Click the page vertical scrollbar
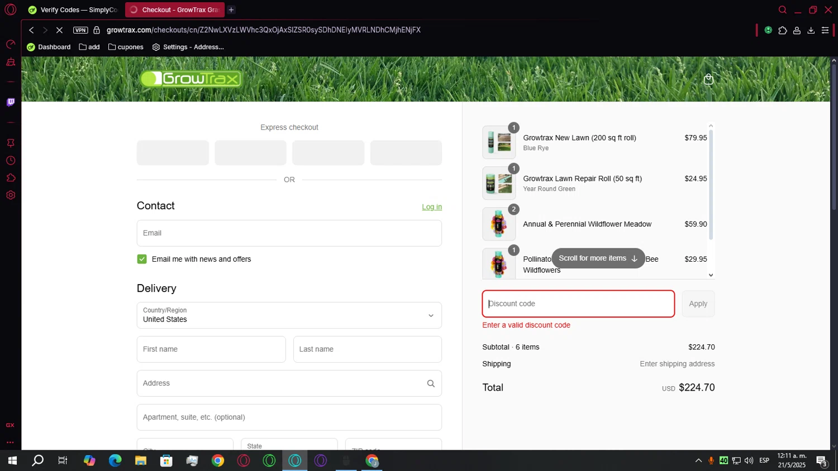The image size is (838, 471). (834, 137)
